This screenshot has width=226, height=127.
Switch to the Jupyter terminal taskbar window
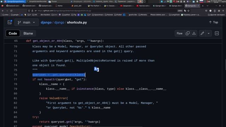(125, 1)
